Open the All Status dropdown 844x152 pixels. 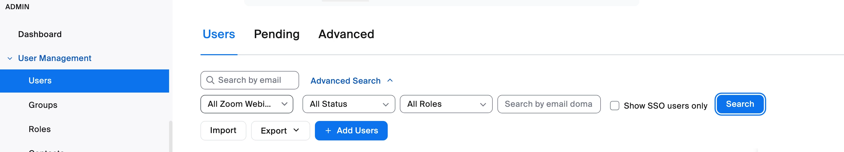[348, 104]
